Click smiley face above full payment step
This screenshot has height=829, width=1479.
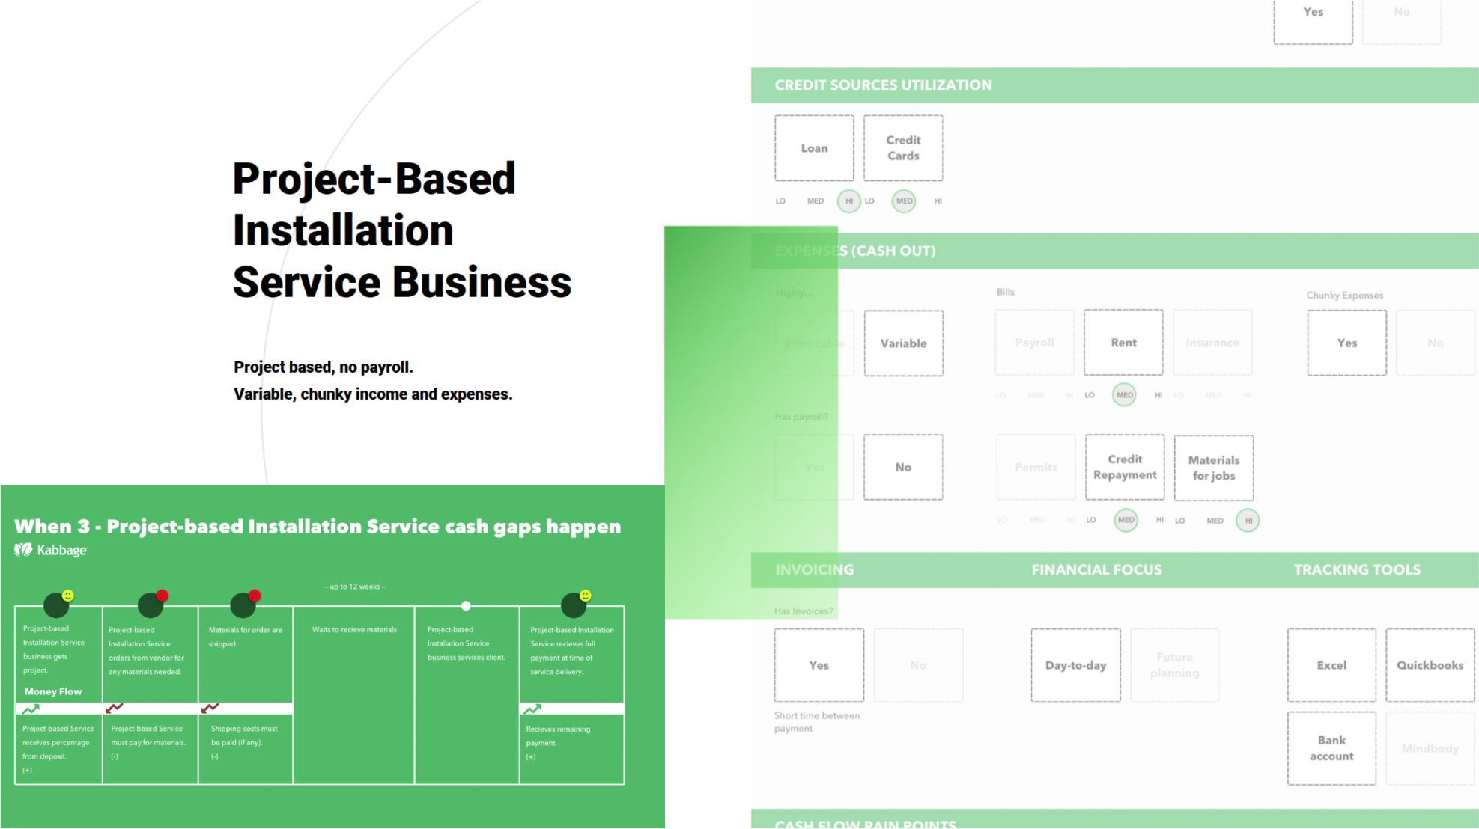pyautogui.click(x=586, y=596)
